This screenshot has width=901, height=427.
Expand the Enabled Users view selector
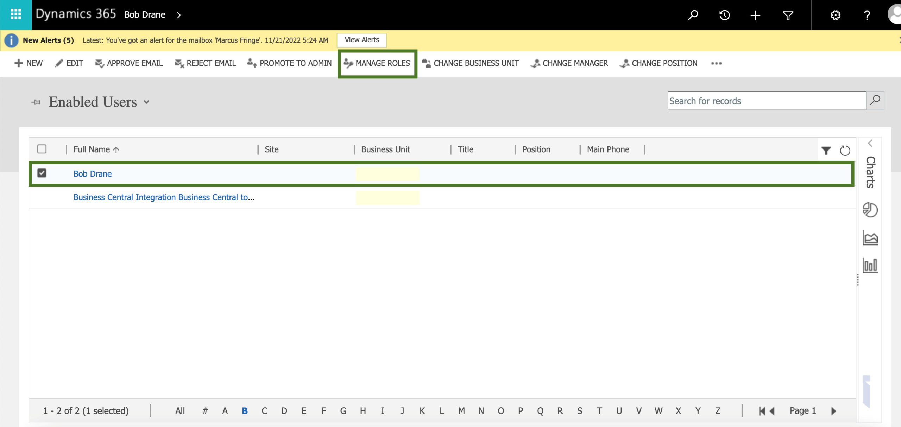(x=146, y=102)
